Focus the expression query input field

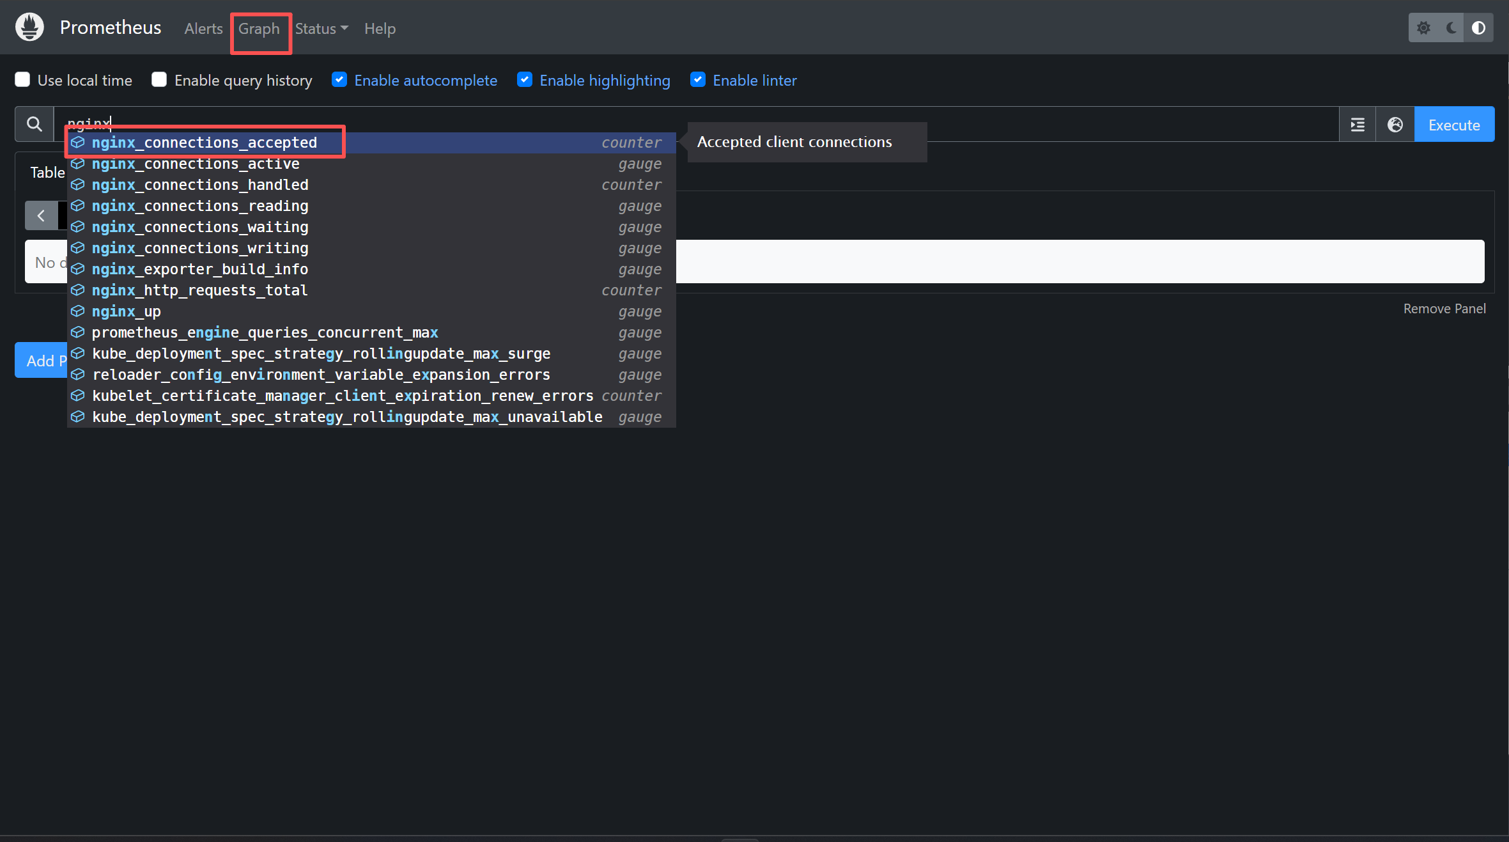coord(696,124)
